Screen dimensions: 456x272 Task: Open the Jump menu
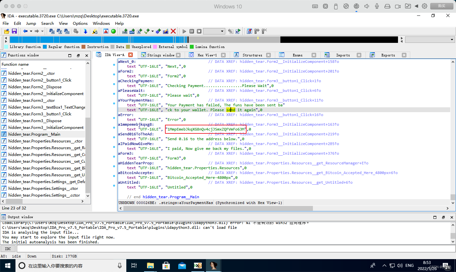[x=31, y=23]
